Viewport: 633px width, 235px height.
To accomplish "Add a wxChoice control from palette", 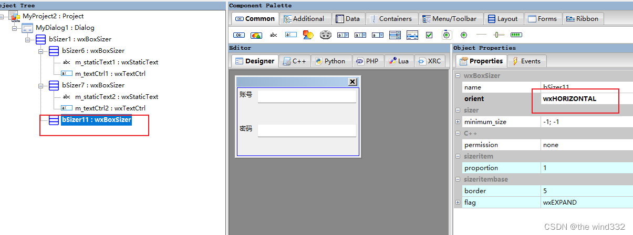I will pyautogui.click(x=377, y=35).
